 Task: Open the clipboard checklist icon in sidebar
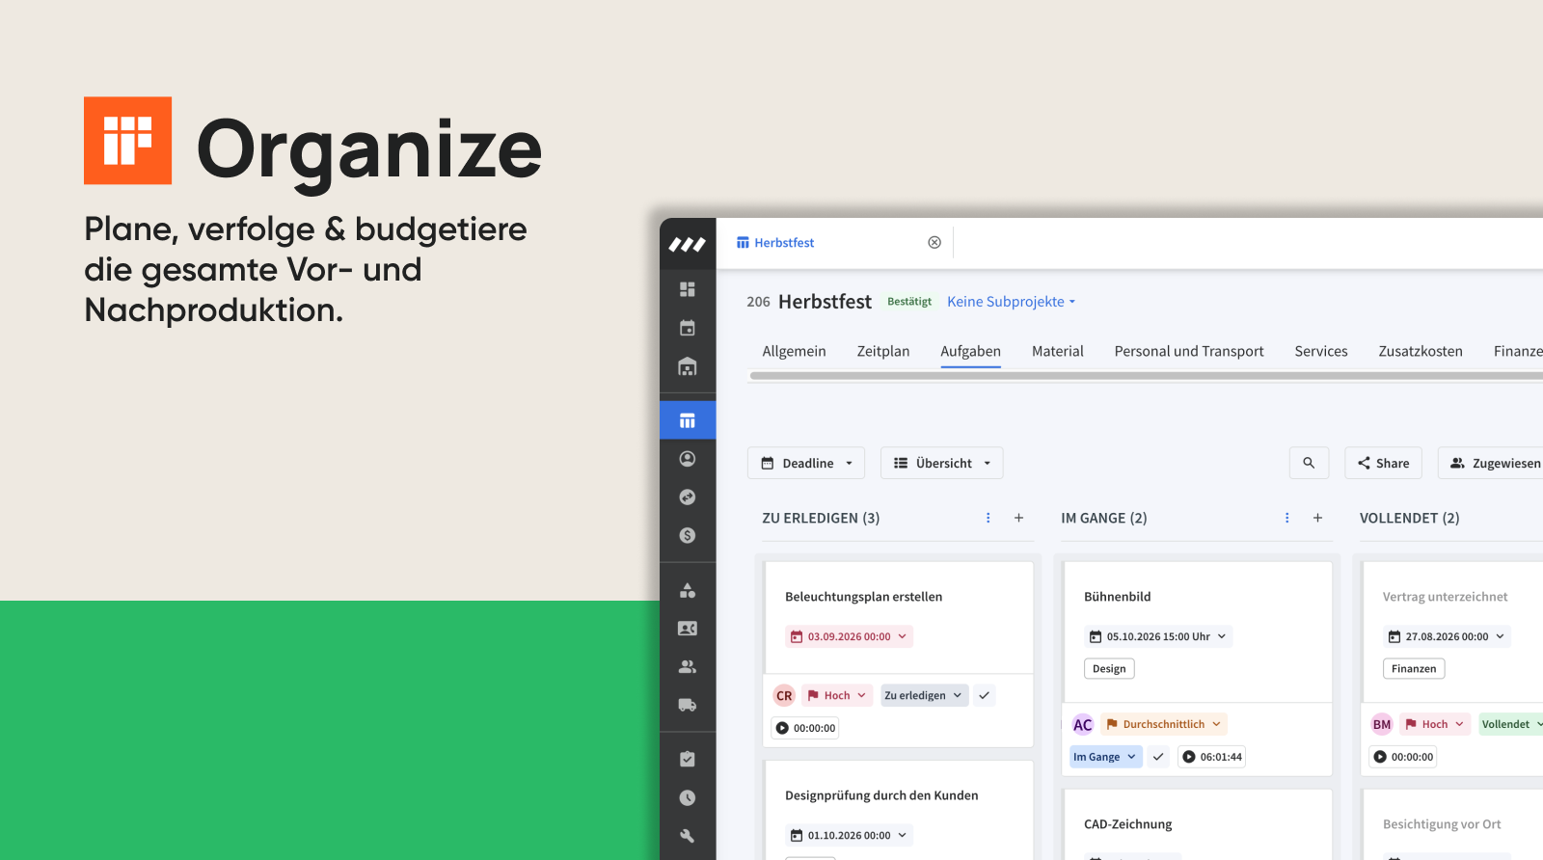(x=688, y=759)
